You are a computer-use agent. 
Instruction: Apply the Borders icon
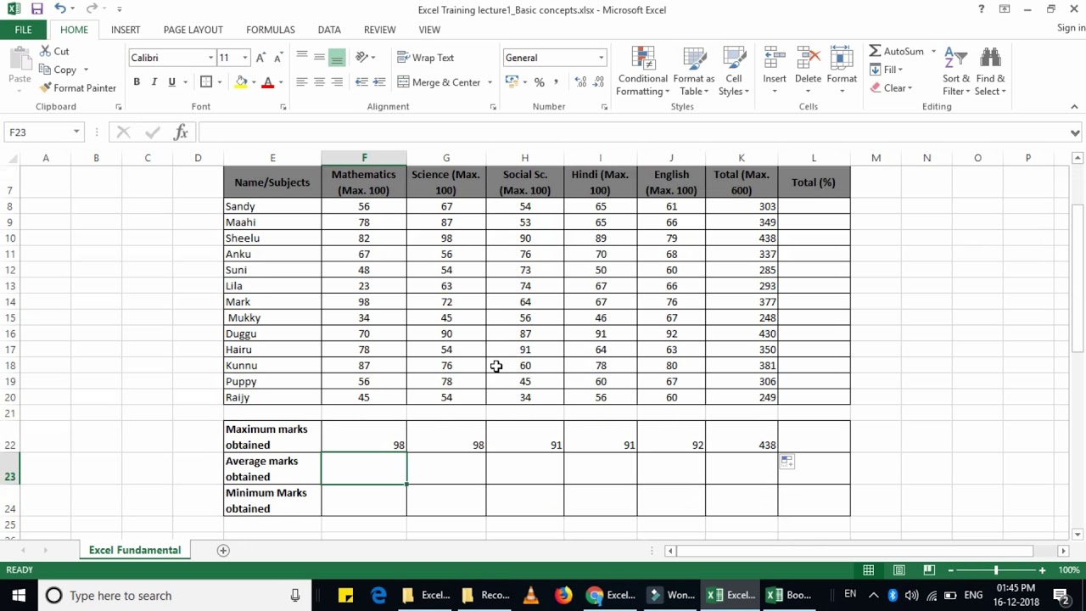pyautogui.click(x=206, y=82)
